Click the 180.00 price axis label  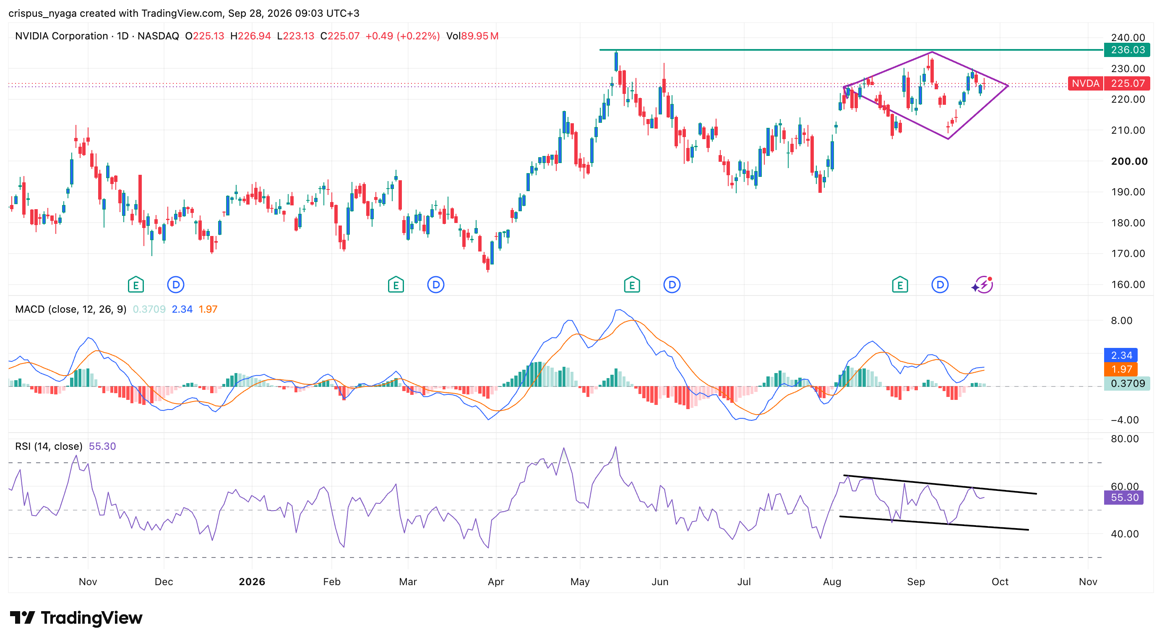(1128, 223)
